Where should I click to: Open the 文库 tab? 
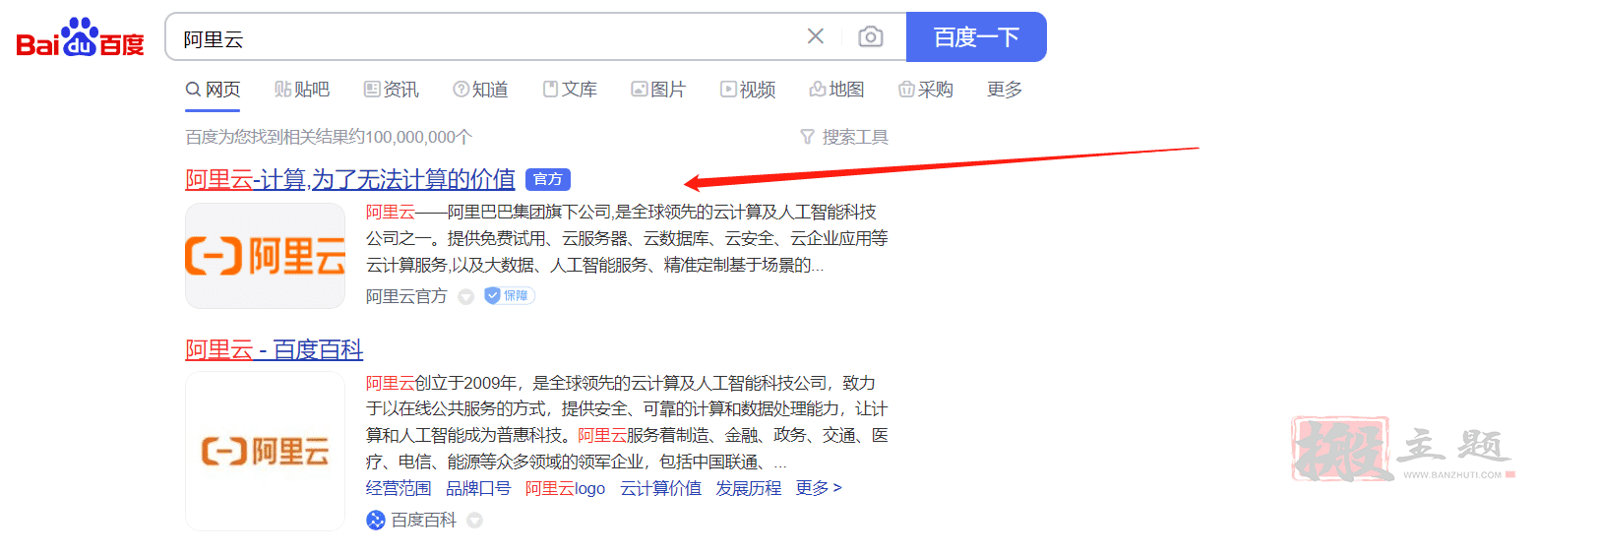(570, 90)
